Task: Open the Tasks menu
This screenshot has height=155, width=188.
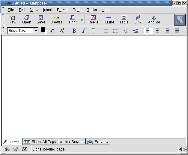Action: click(92, 10)
